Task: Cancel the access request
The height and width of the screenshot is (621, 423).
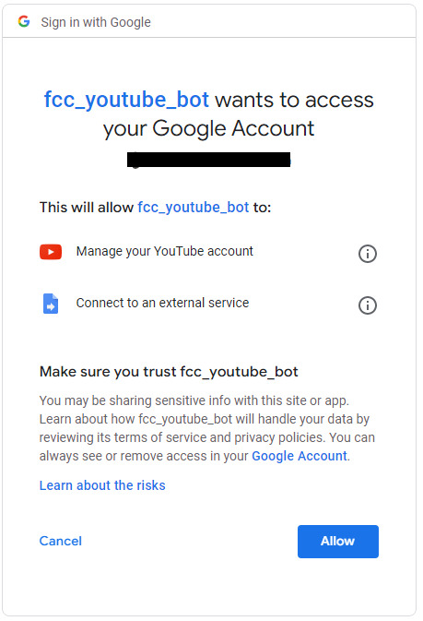Action: coord(61,541)
